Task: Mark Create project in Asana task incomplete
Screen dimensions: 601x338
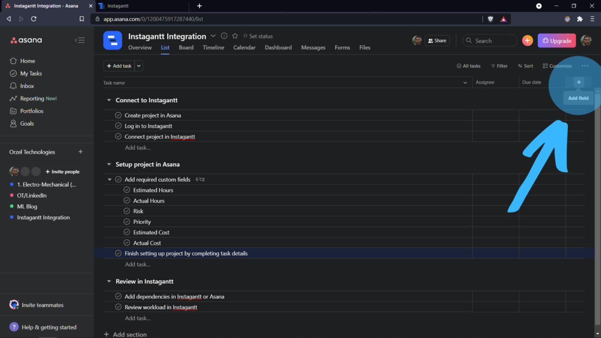Action: tap(118, 115)
